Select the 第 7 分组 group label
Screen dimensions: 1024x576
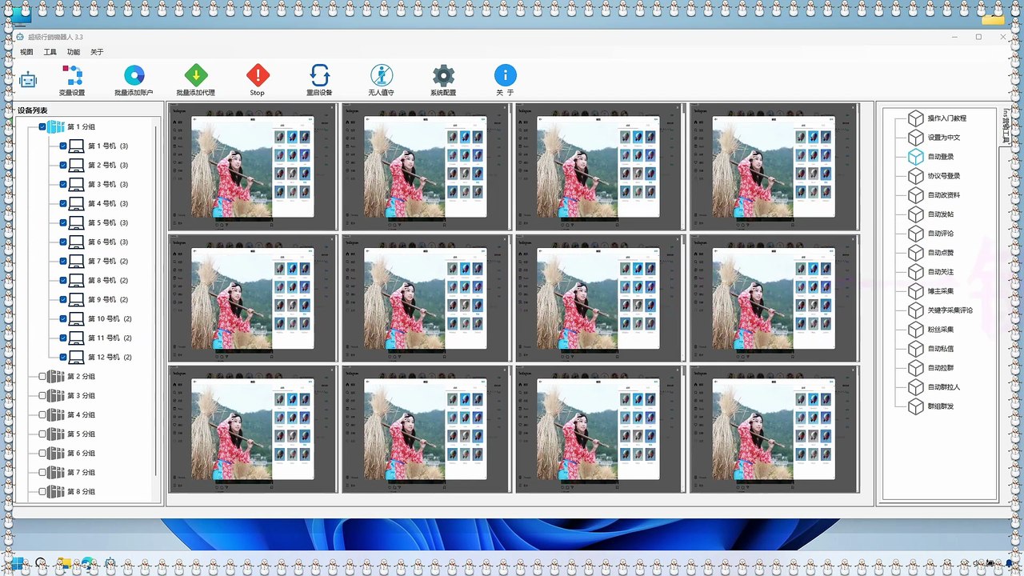click(x=81, y=473)
